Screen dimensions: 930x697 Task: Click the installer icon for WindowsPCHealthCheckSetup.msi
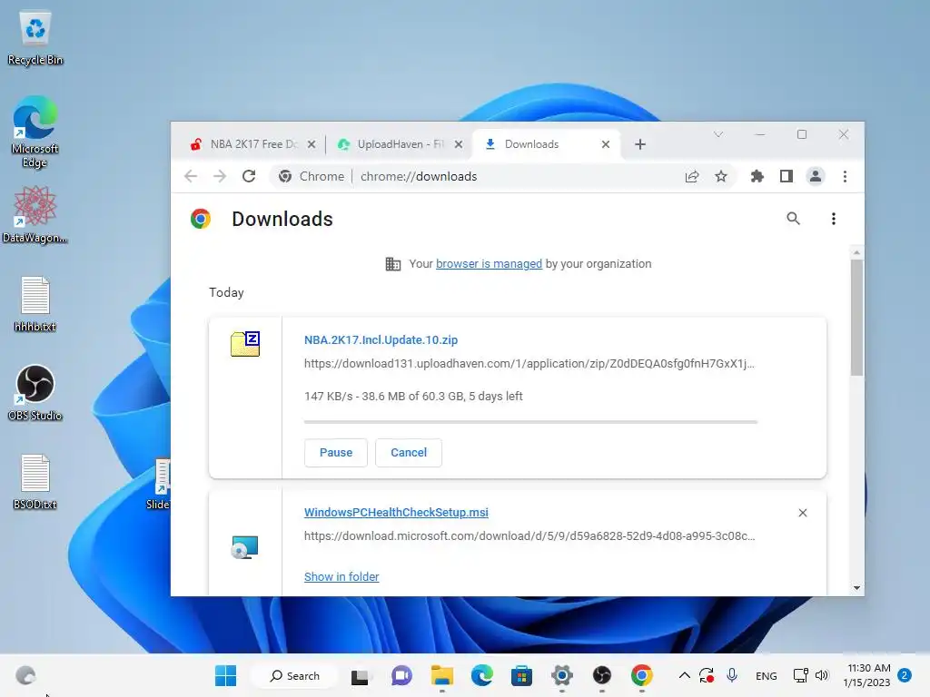(x=245, y=547)
